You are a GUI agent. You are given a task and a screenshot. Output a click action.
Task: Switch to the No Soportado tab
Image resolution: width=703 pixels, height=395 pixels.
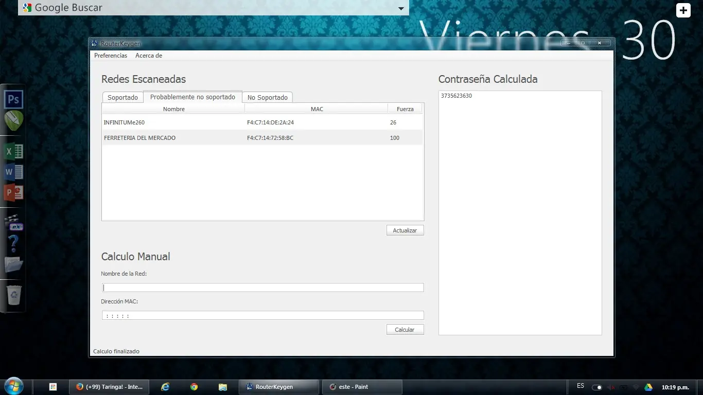point(267,97)
